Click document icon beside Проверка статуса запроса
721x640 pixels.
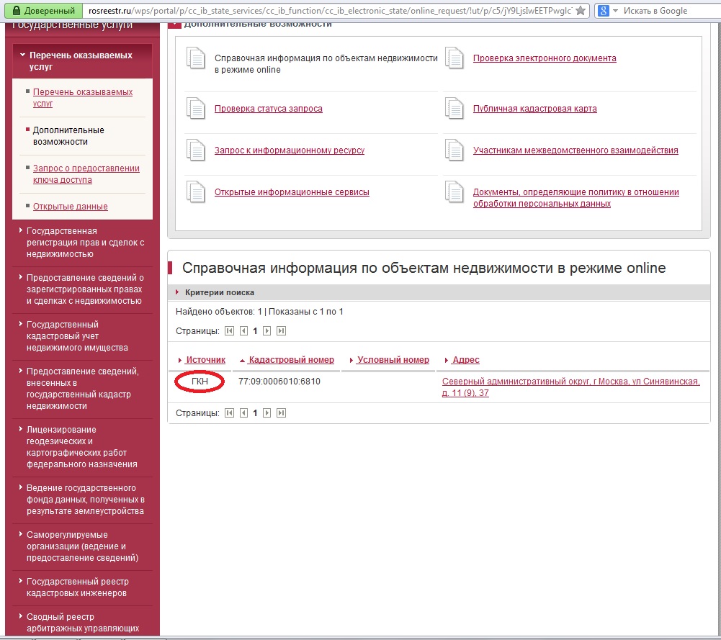[x=196, y=109]
